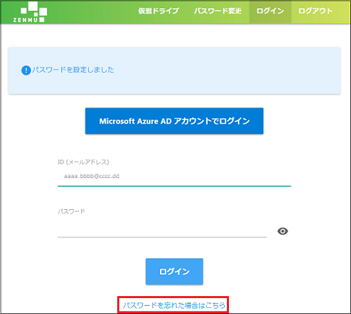Click the パスワード field label
Viewport: 351px width, 314px height.
(x=71, y=211)
